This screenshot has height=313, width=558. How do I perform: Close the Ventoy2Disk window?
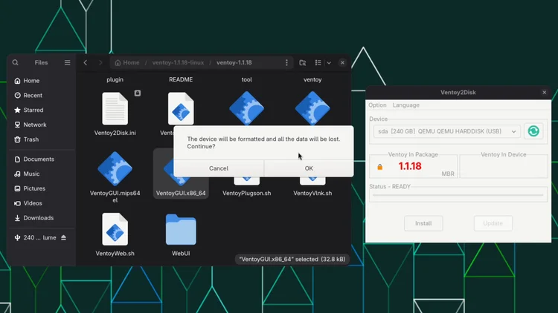coord(544,92)
